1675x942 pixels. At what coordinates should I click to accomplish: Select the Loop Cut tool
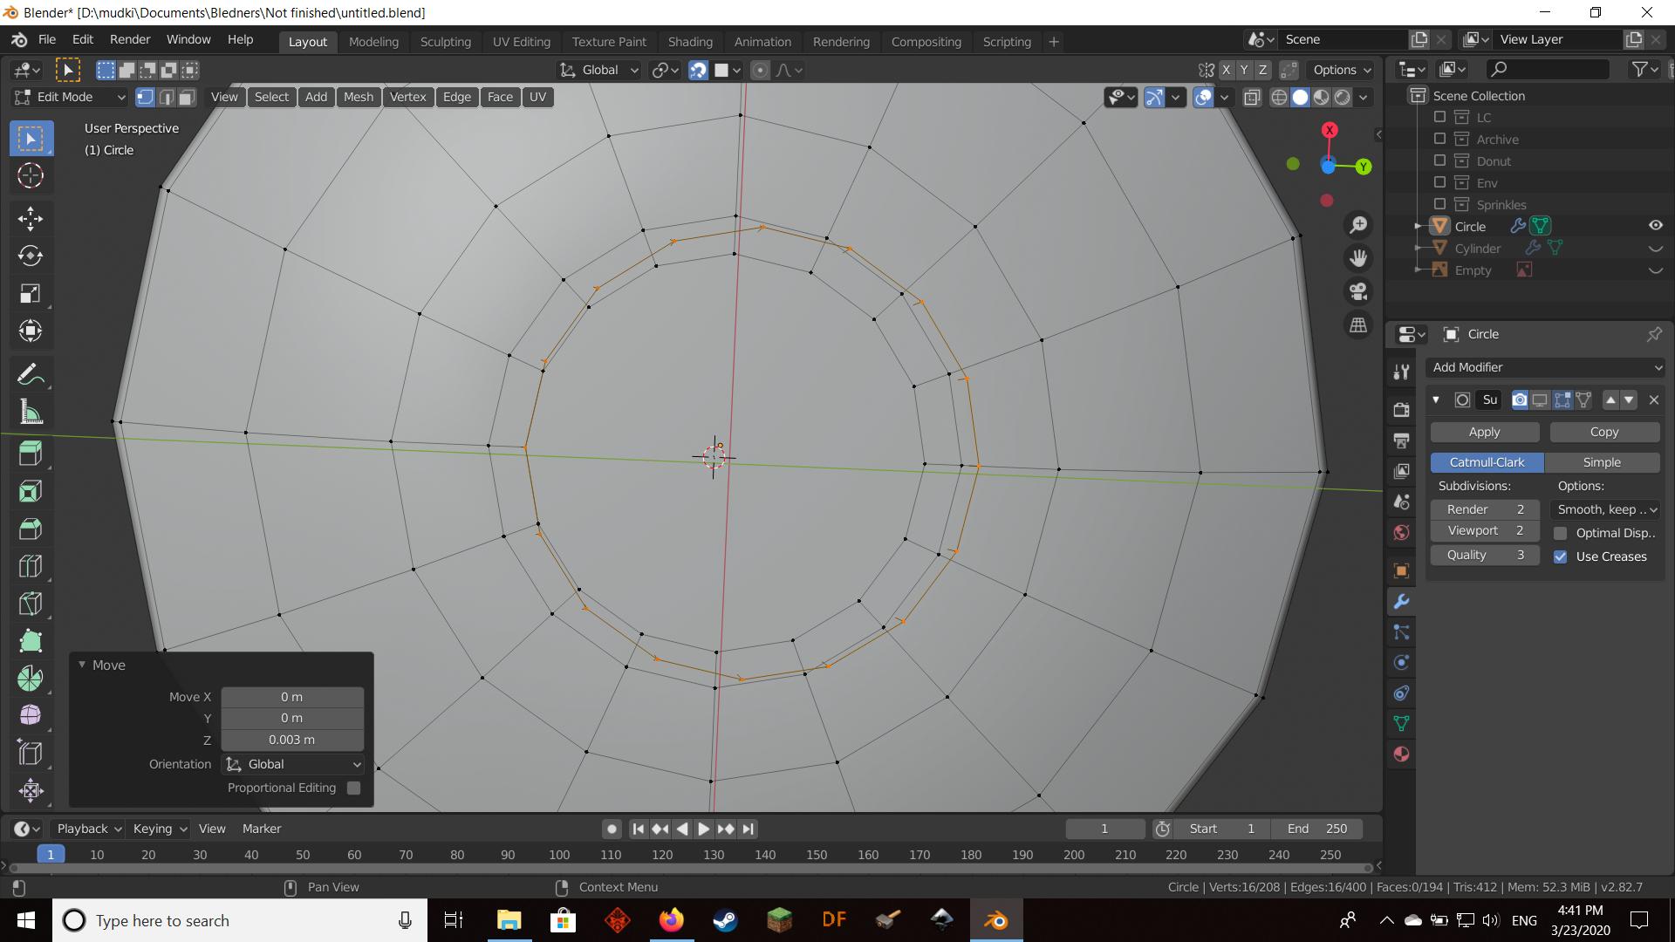coord(31,567)
